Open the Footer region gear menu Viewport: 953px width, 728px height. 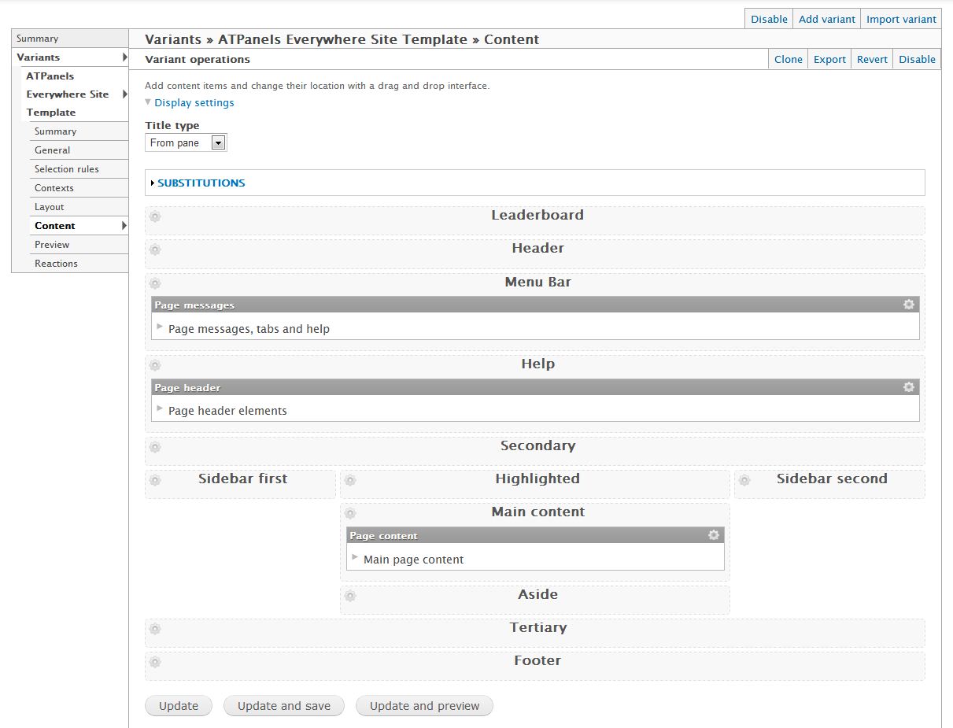point(155,662)
